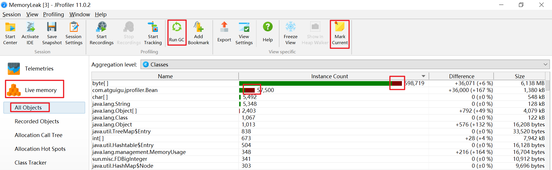
Task: Select the com.atguigu.jprofiler.Bean row
Action: pyautogui.click(x=318, y=90)
